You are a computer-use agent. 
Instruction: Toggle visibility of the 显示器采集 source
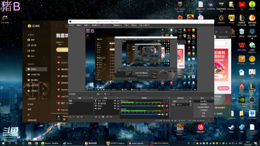pyautogui.click(x=115, y=103)
